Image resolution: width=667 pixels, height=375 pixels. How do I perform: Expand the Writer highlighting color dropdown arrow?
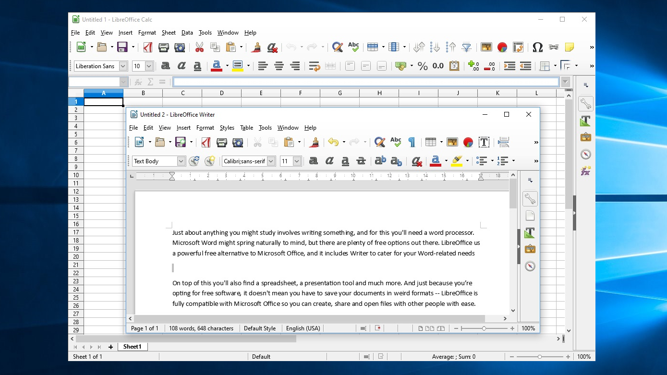click(467, 161)
